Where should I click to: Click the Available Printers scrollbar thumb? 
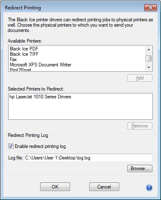click(149, 59)
